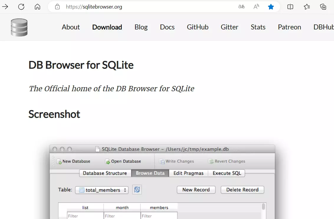Click New Database in the screenshot
Image resolution: width=334 pixels, height=219 pixels.
coord(73,161)
